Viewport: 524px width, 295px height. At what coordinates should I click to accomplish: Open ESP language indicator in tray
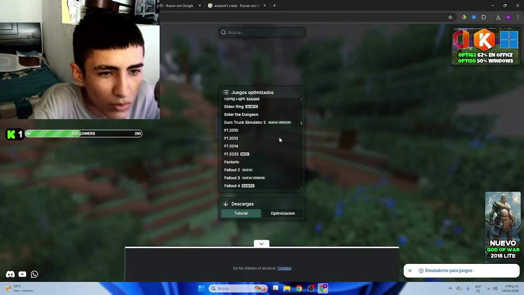(478, 288)
